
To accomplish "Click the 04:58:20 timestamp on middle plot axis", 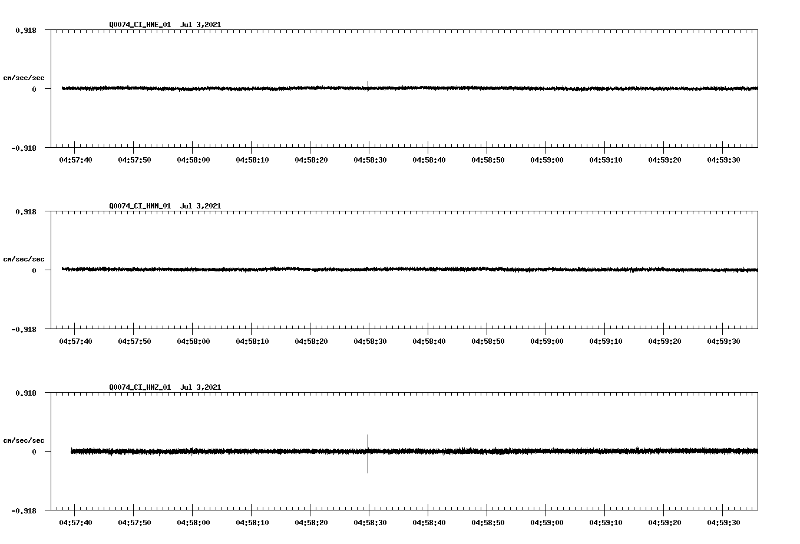I will 311,340.
